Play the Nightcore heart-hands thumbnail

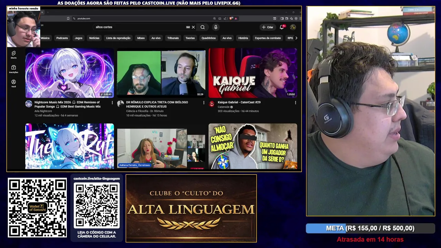[70, 73]
